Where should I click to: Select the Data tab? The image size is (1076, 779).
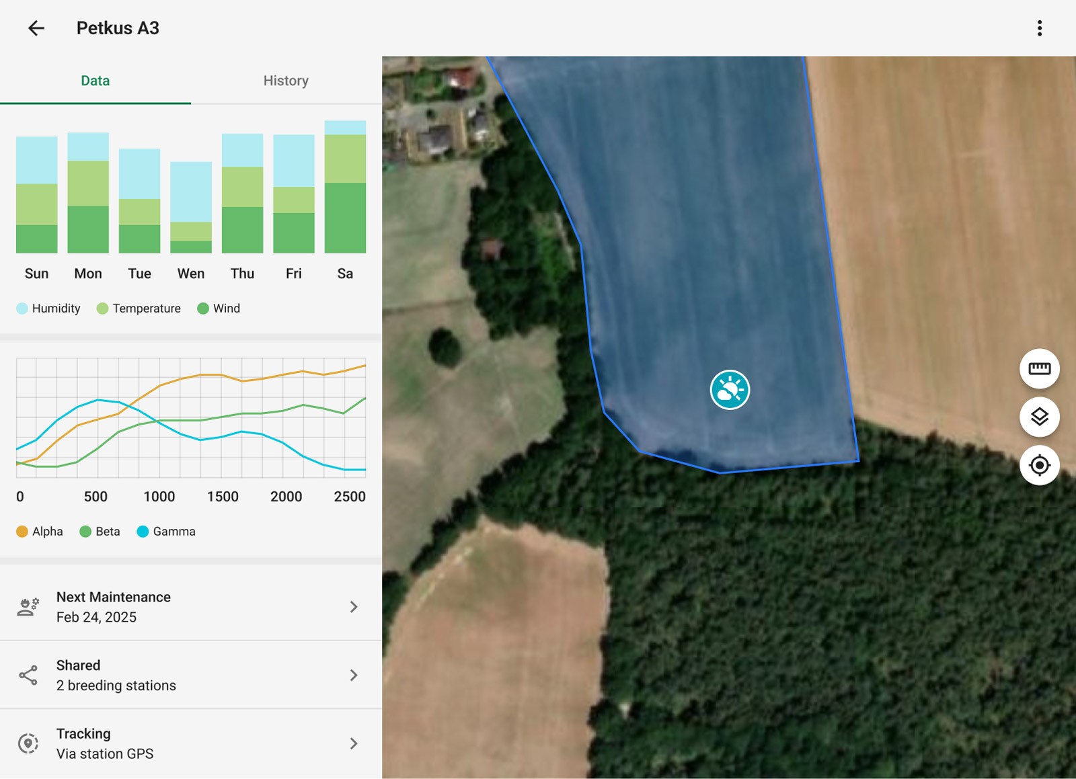(x=95, y=80)
